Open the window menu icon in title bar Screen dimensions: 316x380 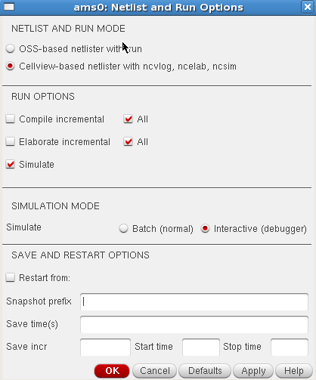click(x=9, y=7)
